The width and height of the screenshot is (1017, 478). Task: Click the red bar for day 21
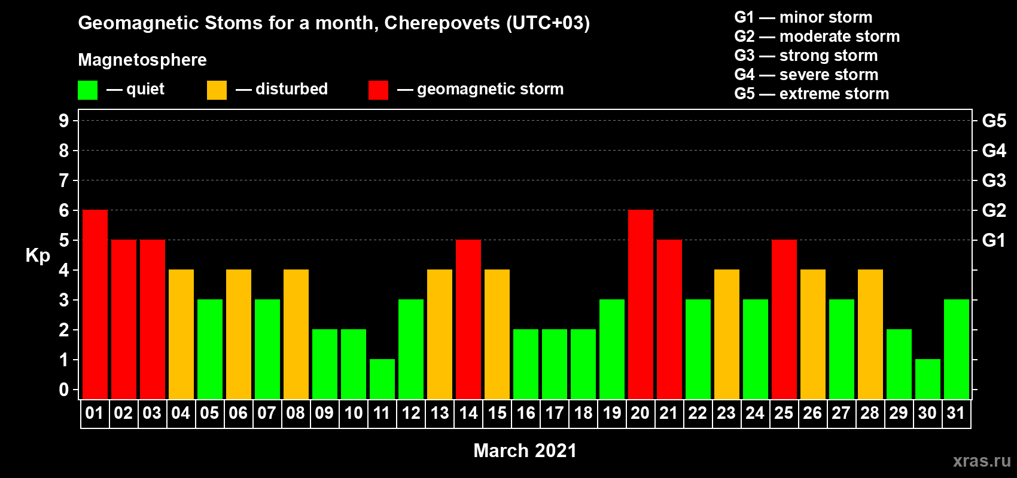tap(669, 320)
